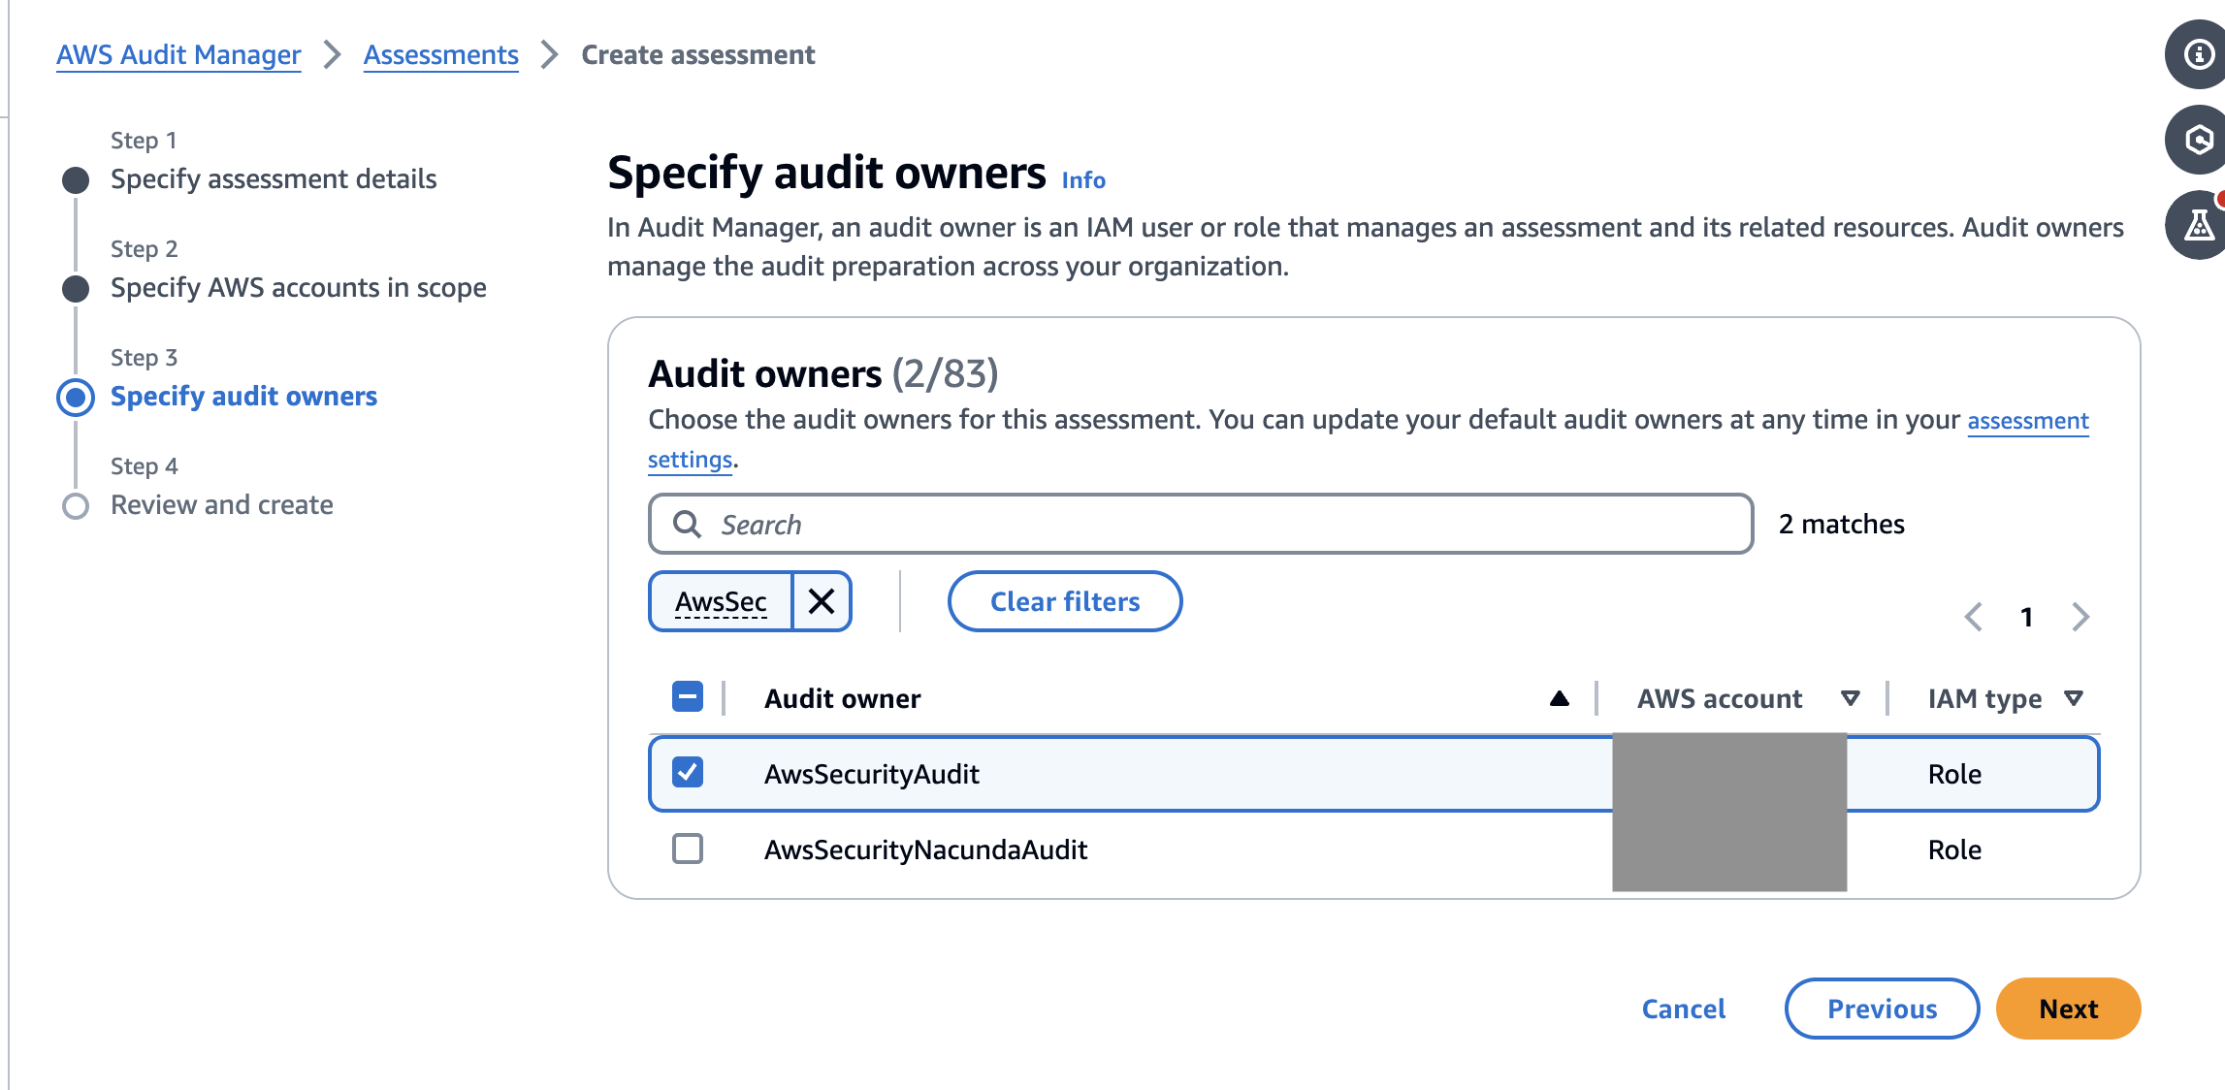Open the flask experiments icon
This screenshot has height=1090, width=2225.
(2197, 225)
